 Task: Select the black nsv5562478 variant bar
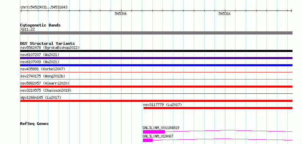156,51
